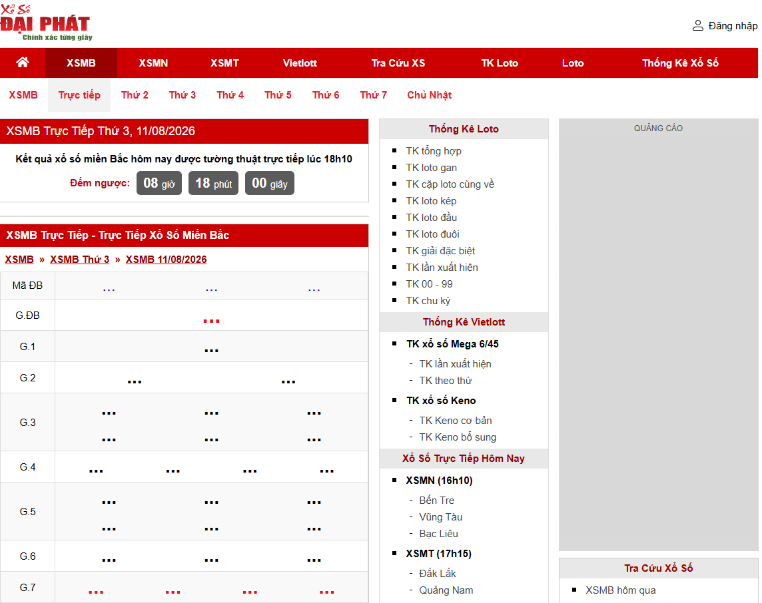Switch to Thứ 2 tab

pos(135,95)
